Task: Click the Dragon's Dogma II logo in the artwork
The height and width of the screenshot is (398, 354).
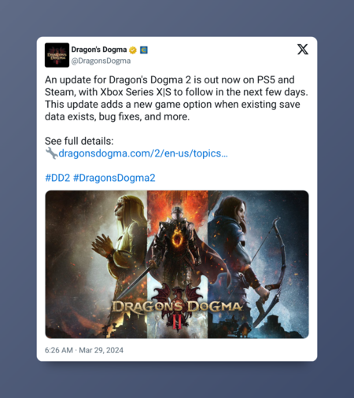Action: tap(177, 307)
